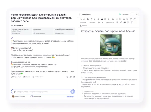Open the first Normal size dropdown
Screen dimensions: 151x112
83,22
